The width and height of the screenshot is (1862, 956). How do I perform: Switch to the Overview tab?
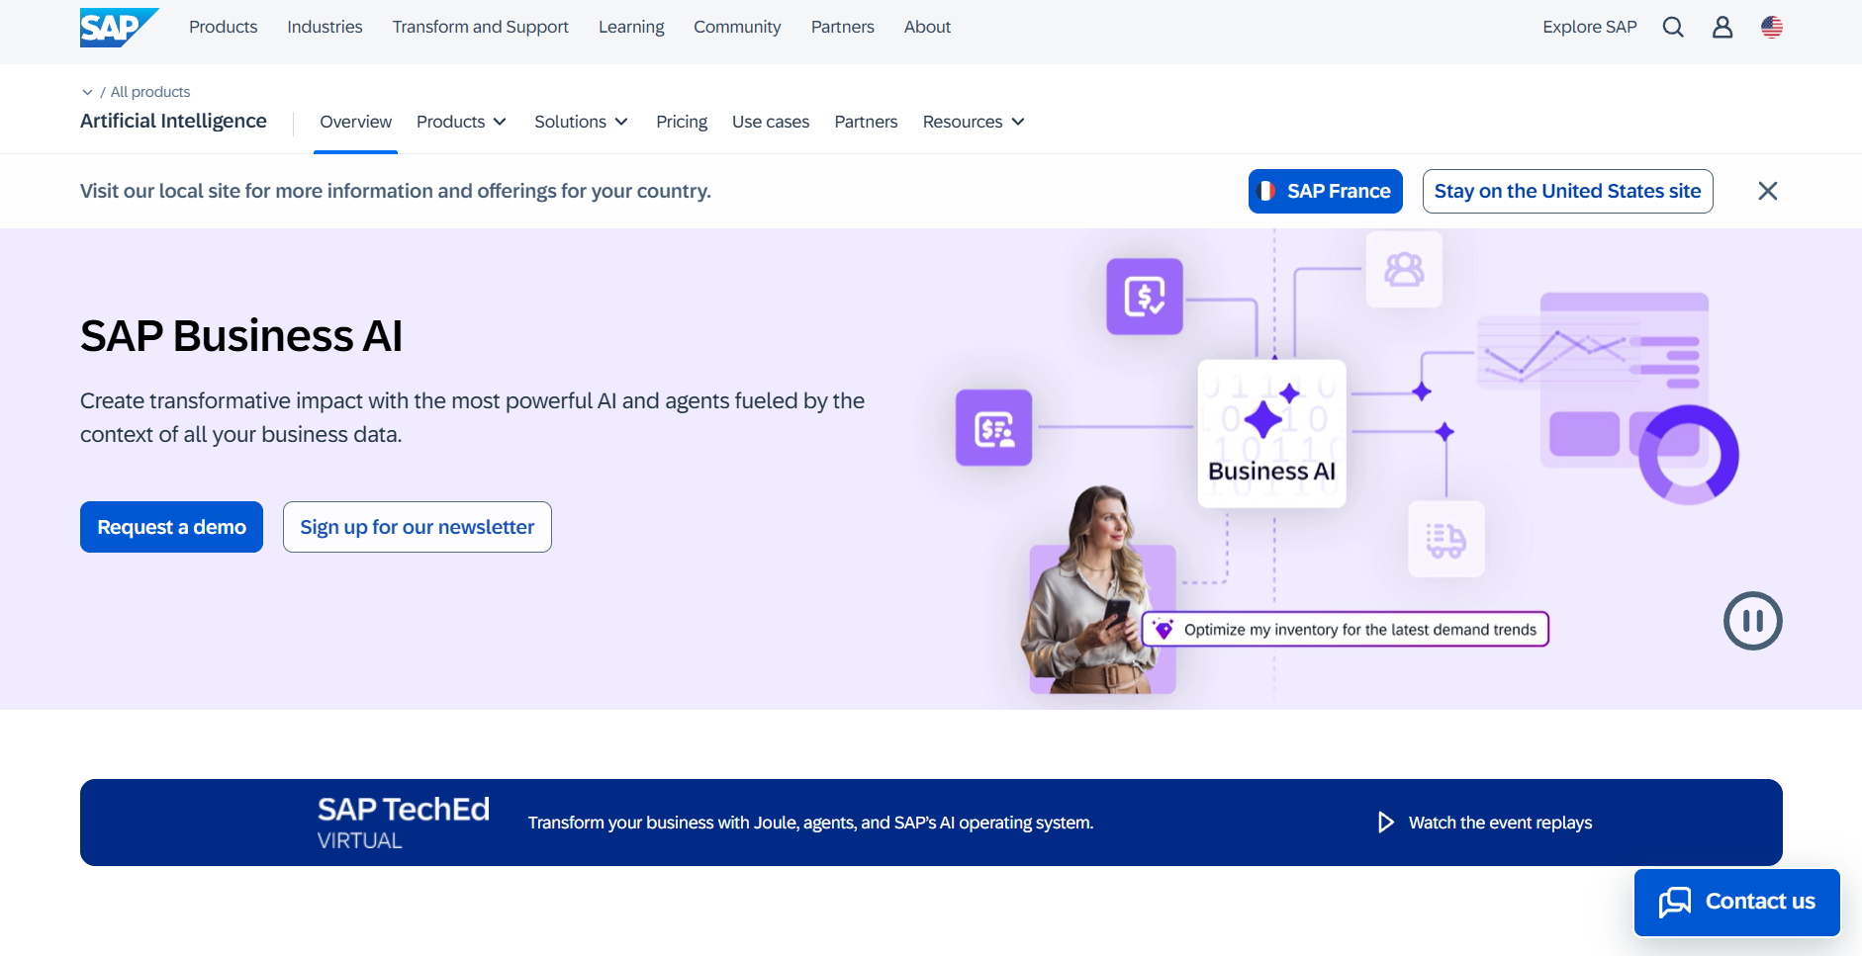coord(355,122)
